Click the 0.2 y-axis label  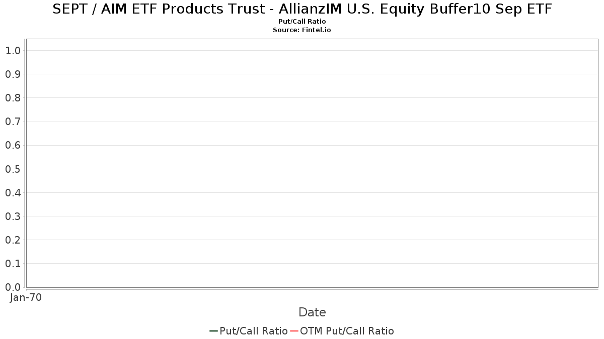13,240
